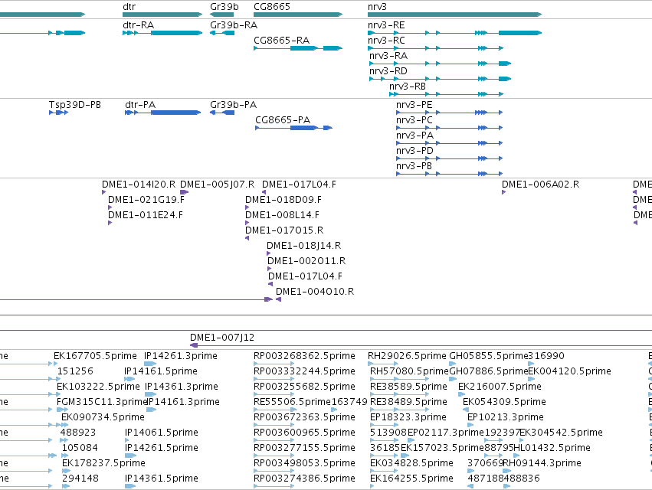Click BAC end DME1-018D09.F

[x=283, y=200]
